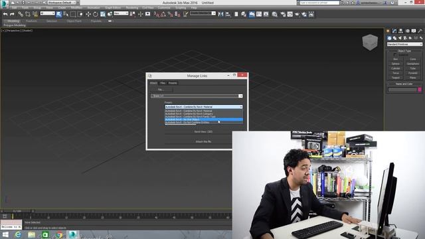Image resolution: width=425 pixels, height=239 pixels.
Task: Open the Schematic View
Action: (266, 14)
